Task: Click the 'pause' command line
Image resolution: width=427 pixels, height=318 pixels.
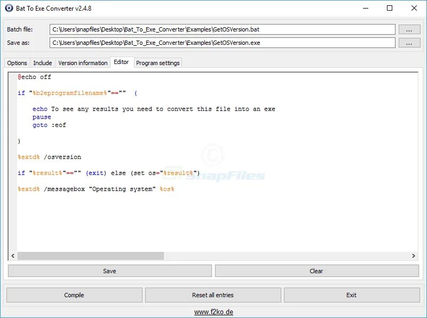Action: pyautogui.click(x=42, y=117)
